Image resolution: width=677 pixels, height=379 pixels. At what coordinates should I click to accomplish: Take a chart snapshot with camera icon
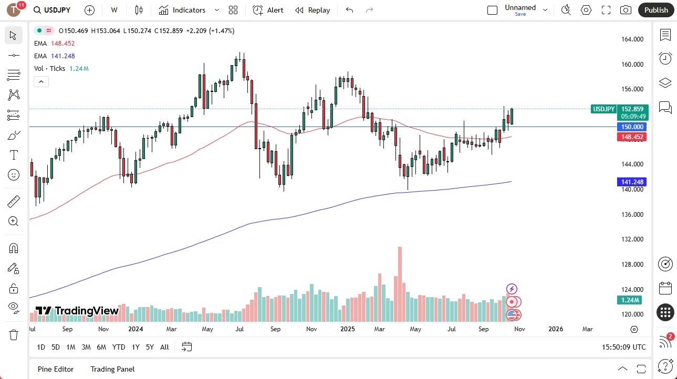click(x=625, y=9)
